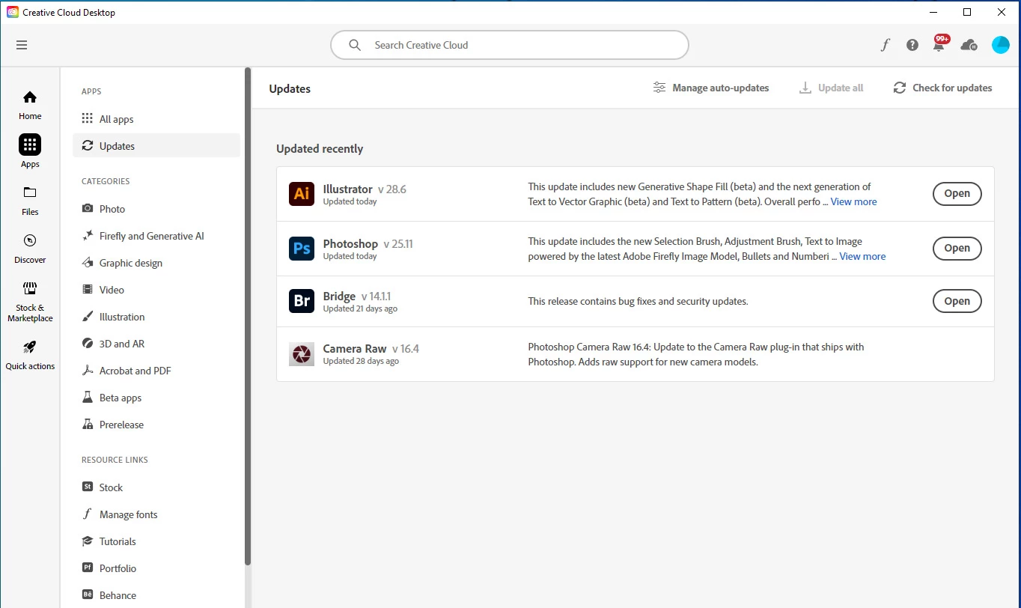Open the Behance resource link

click(x=156, y=595)
